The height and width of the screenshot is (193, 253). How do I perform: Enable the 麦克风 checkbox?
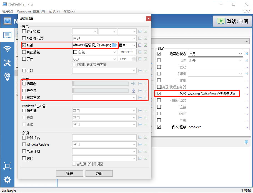coord(24,91)
